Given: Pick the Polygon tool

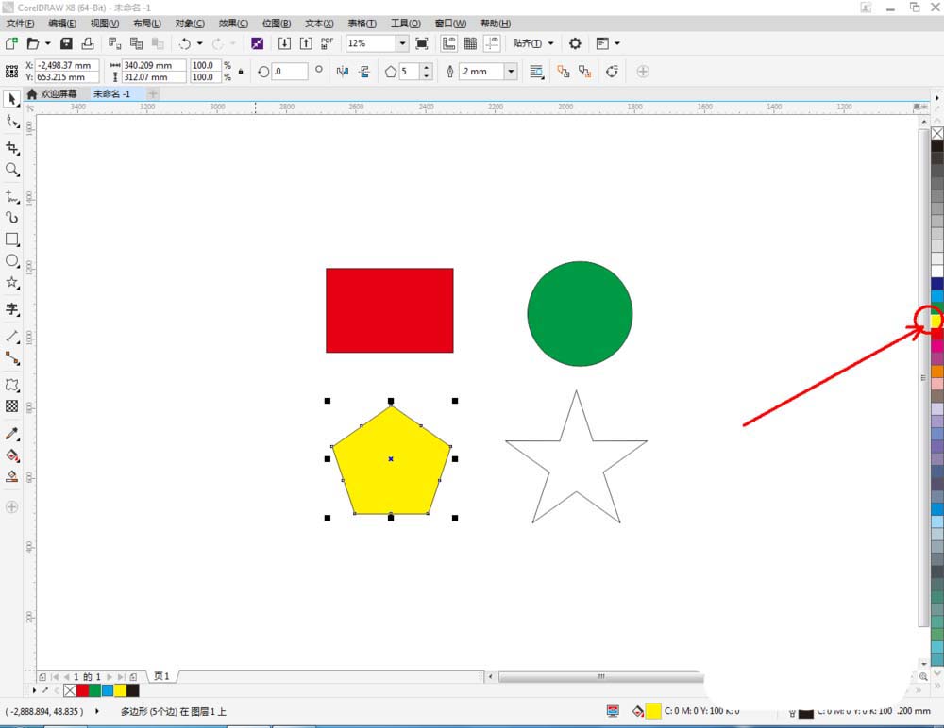Looking at the screenshot, I should (x=12, y=283).
